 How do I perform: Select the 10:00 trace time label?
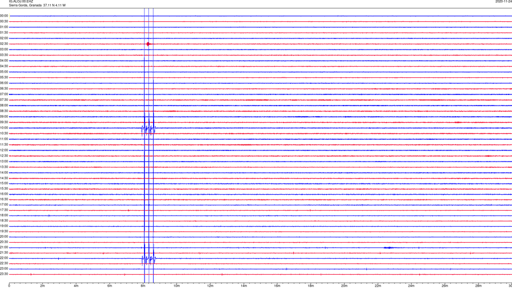4,127
